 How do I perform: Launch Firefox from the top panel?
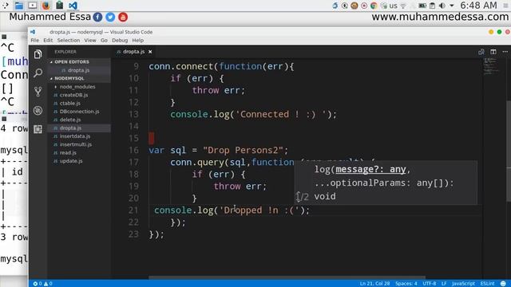[46, 6]
